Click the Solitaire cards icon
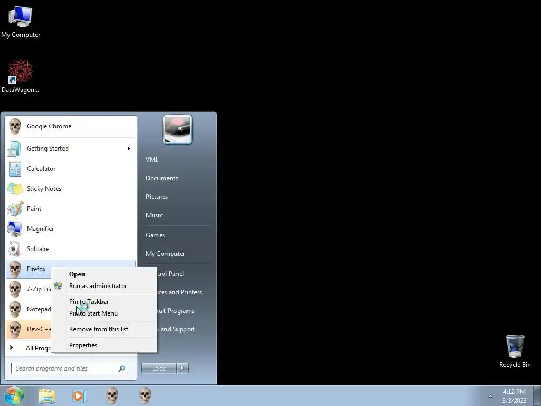 tap(14, 249)
